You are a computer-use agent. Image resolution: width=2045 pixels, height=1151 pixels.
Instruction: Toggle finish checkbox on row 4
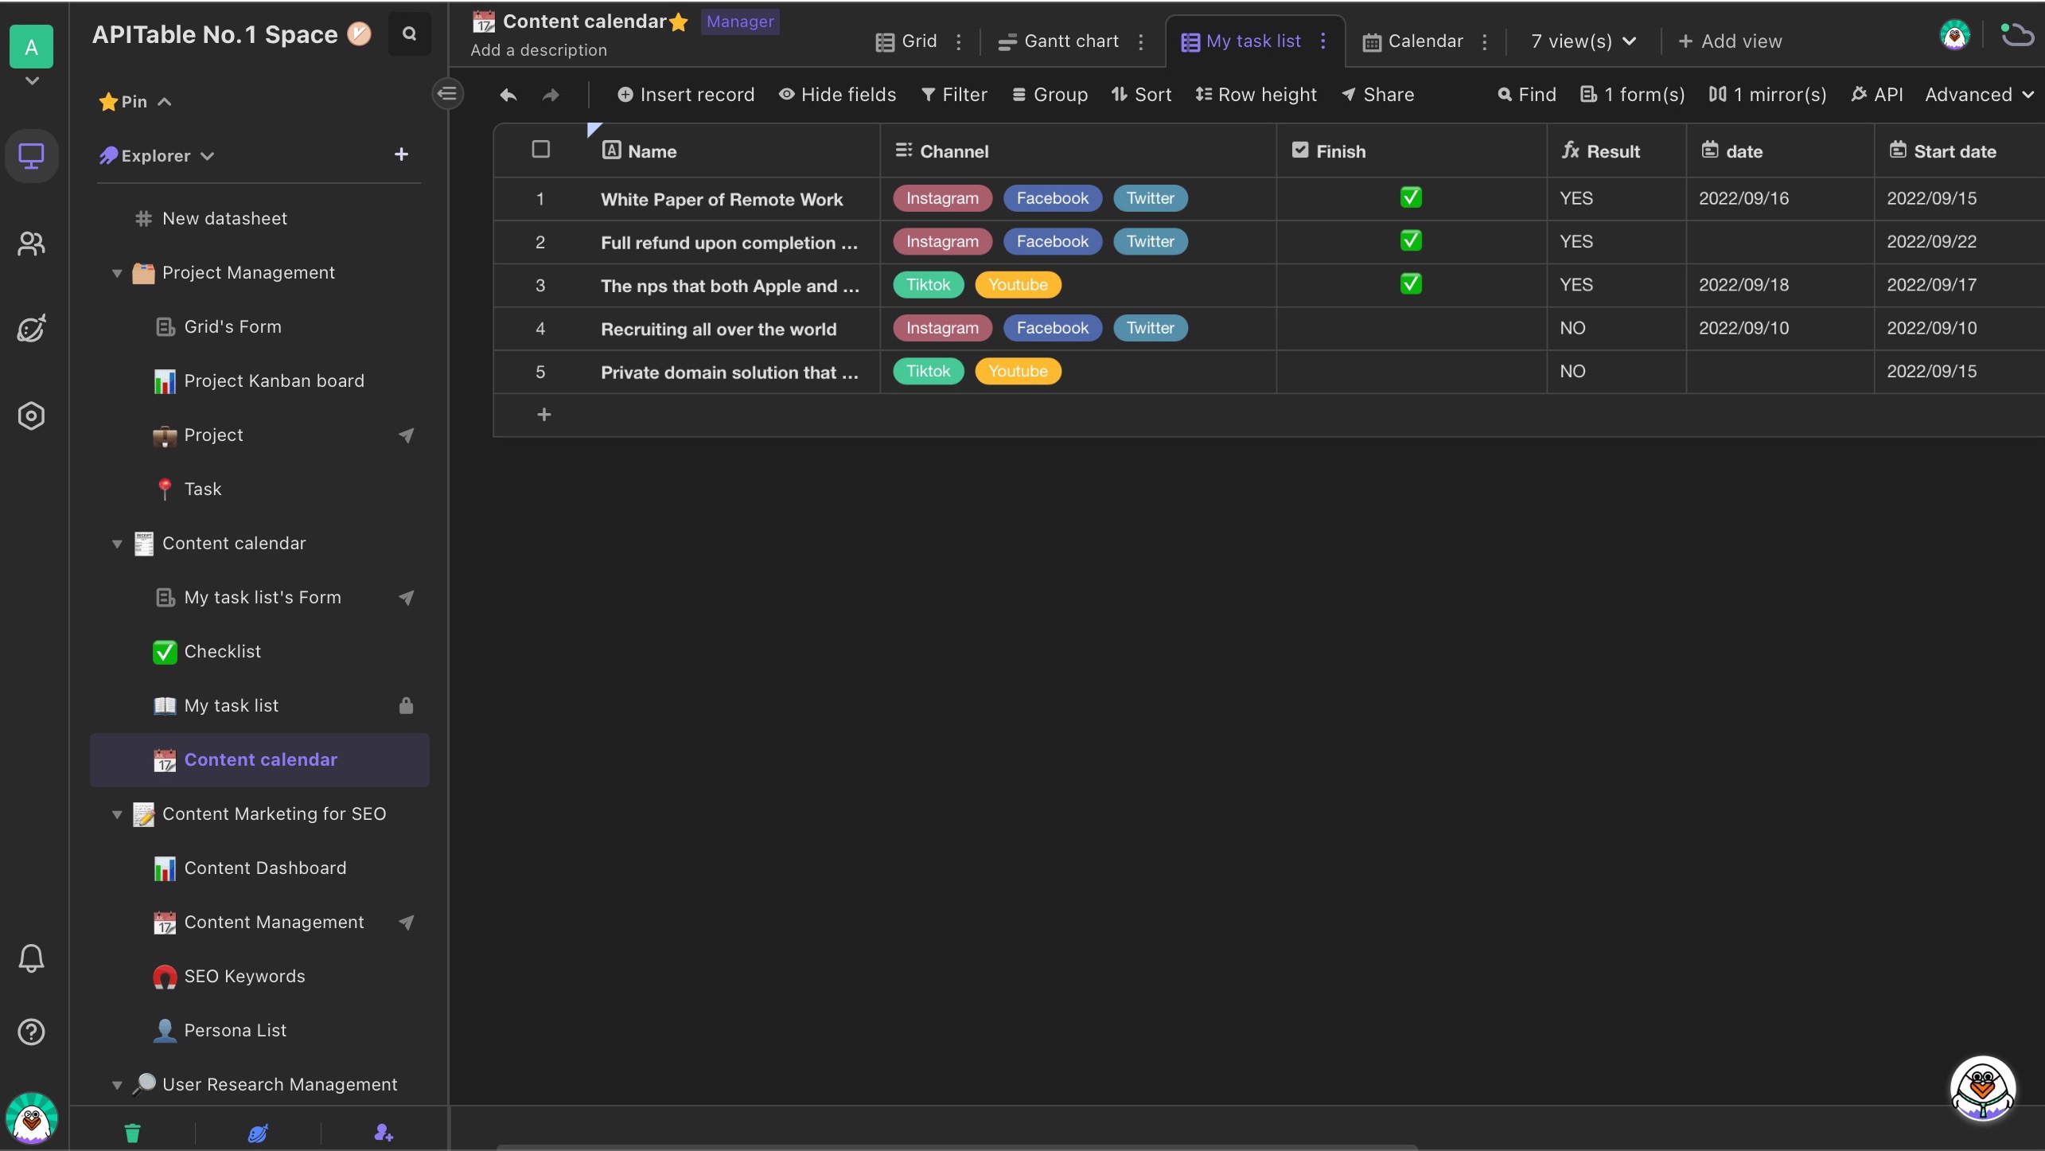point(1408,327)
